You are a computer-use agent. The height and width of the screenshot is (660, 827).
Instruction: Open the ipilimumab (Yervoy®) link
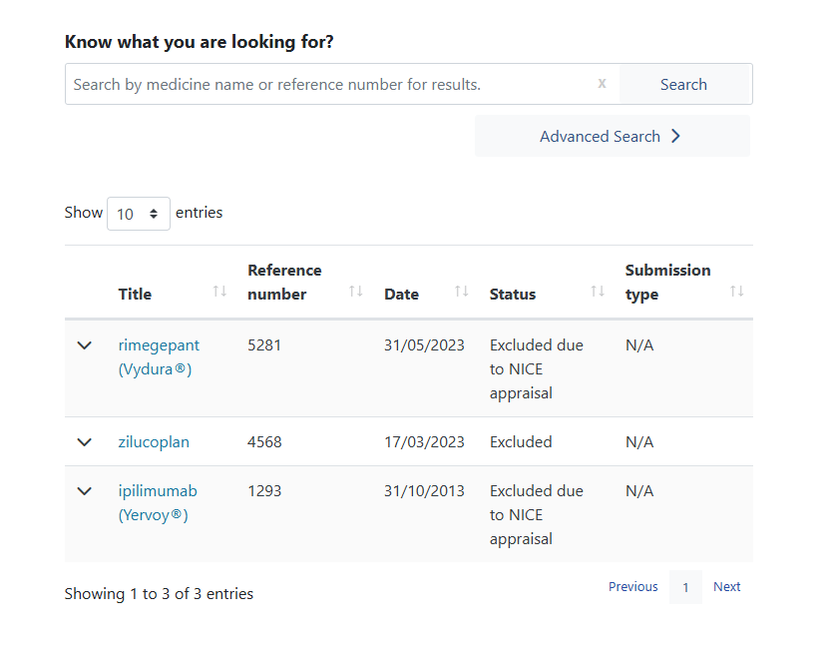pyautogui.click(x=158, y=502)
